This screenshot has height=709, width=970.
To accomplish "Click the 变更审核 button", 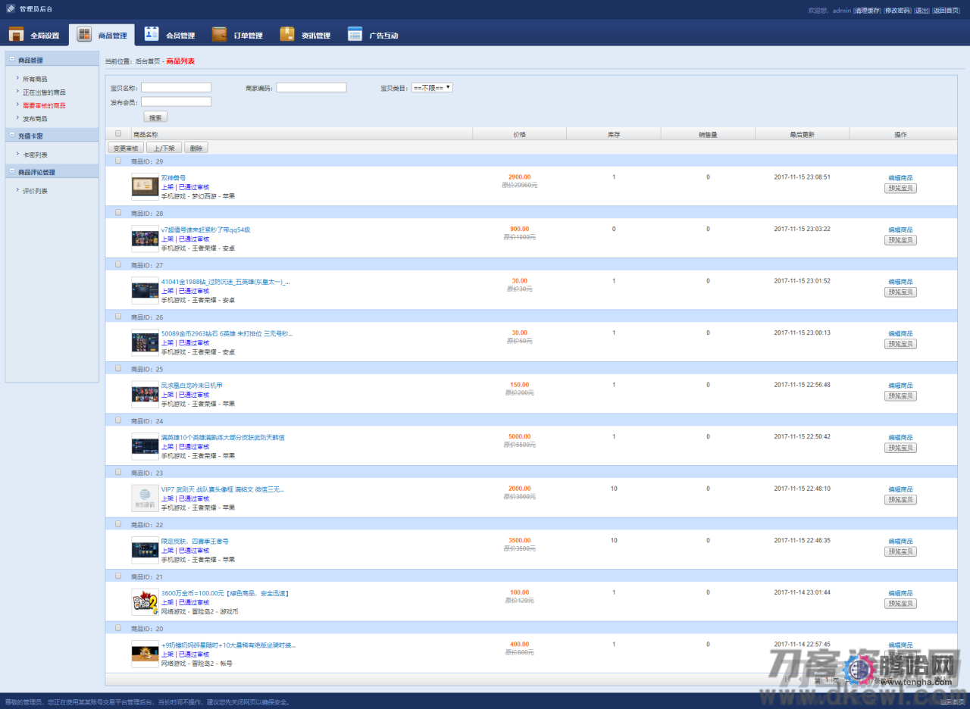I will 125,148.
